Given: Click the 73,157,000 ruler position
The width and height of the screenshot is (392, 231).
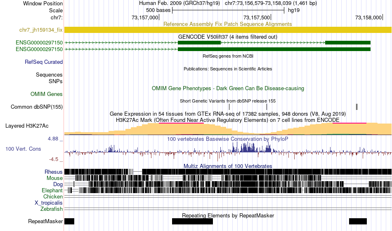Looking at the screenshot, I should pos(145,17).
